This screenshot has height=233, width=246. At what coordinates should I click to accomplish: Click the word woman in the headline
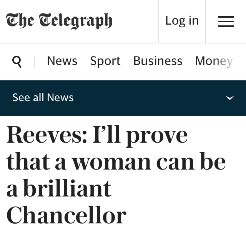click(111, 162)
